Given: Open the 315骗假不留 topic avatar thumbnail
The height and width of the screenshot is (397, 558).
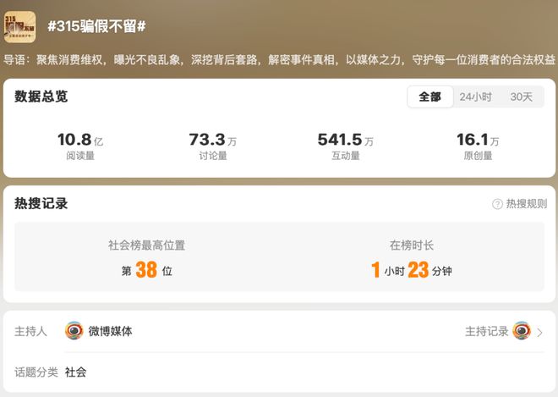Looking at the screenshot, I should pos(20,27).
